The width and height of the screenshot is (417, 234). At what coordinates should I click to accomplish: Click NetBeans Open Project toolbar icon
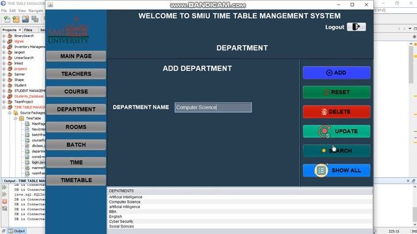tap(25, 19)
